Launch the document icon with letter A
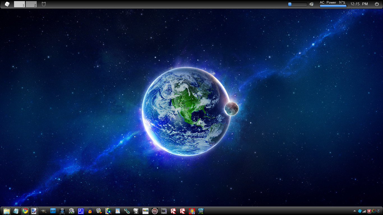The width and height of the screenshot is (383, 215). [117, 211]
